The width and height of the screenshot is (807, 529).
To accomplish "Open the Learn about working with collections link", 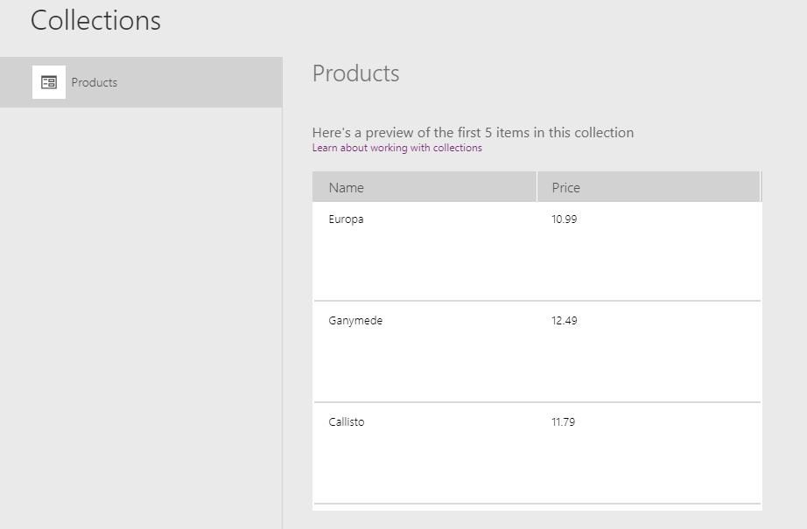I will coord(396,148).
